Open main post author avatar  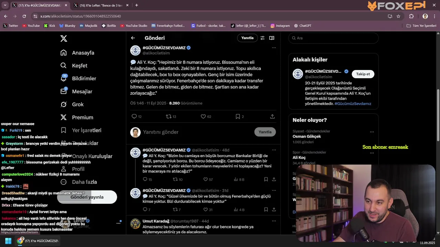(135, 50)
